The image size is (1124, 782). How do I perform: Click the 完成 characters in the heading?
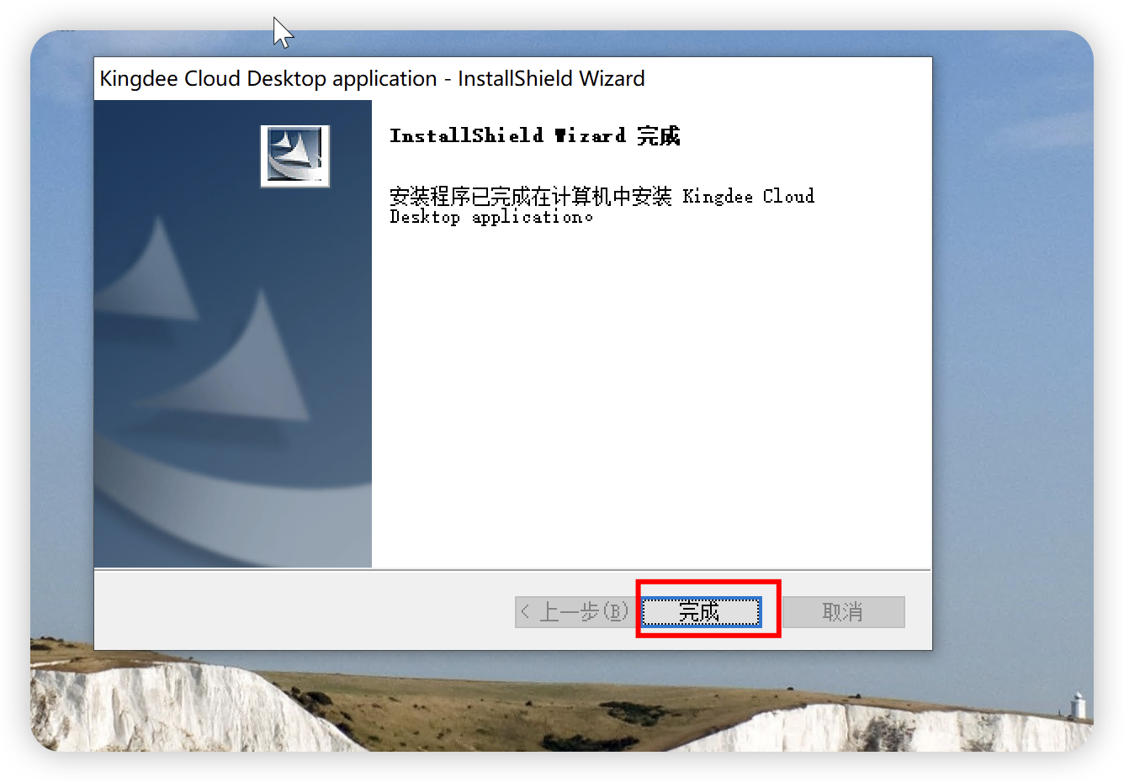click(658, 135)
